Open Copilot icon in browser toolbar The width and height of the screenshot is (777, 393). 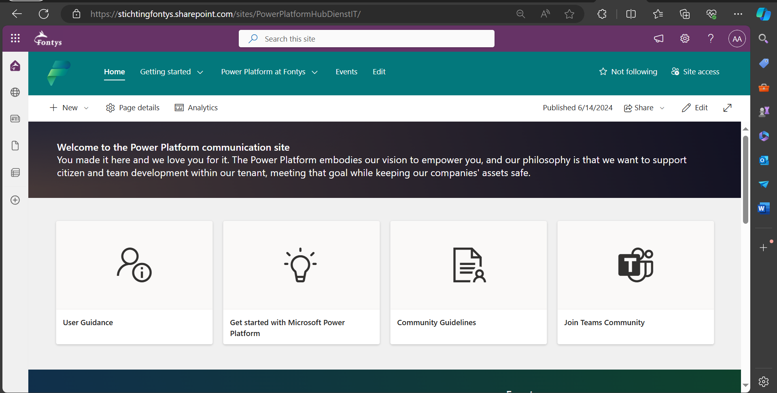tap(764, 14)
